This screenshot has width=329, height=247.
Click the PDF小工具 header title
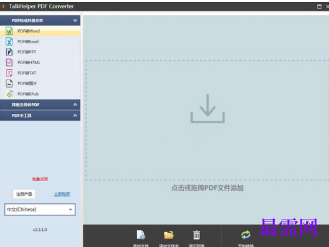pos(22,116)
